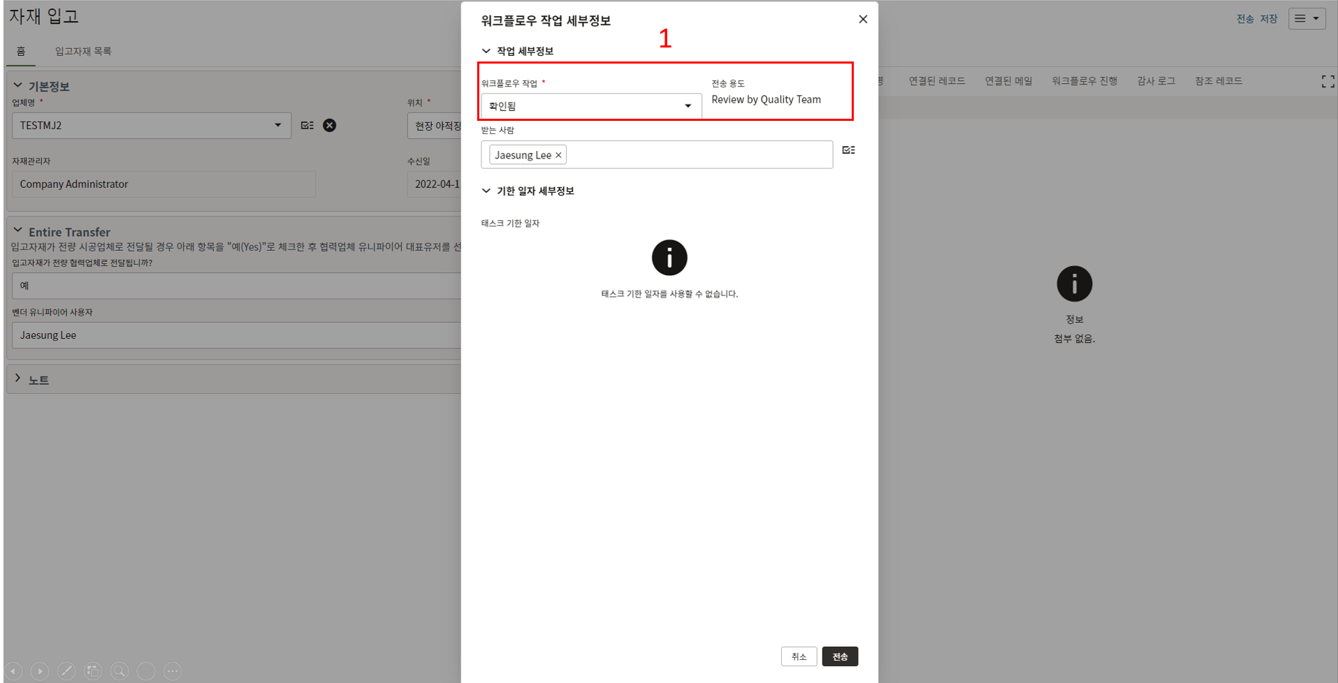Collapse the 작업 세부정보 section
The width and height of the screenshot is (1338, 683).
coord(486,51)
